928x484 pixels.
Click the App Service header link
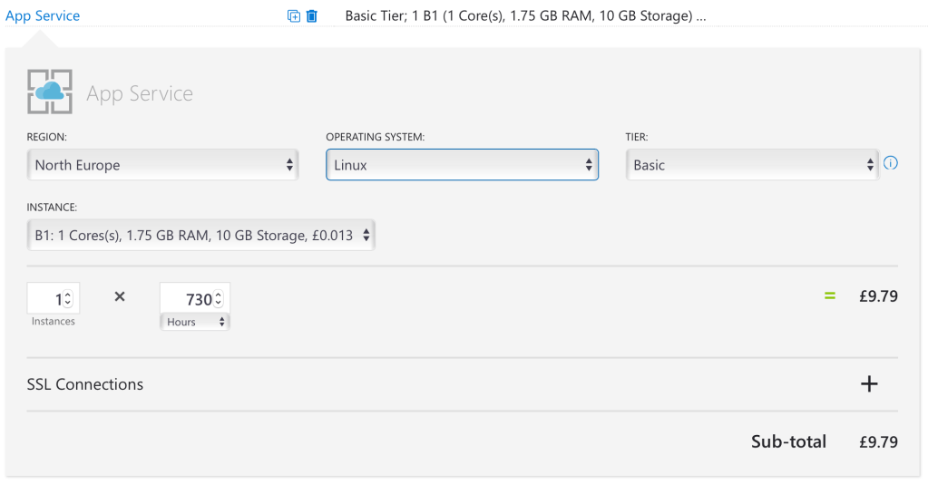tap(43, 15)
